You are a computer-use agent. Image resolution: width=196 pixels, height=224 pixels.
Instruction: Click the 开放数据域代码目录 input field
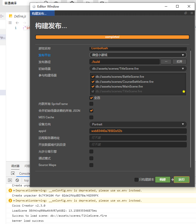click(x=138, y=145)
